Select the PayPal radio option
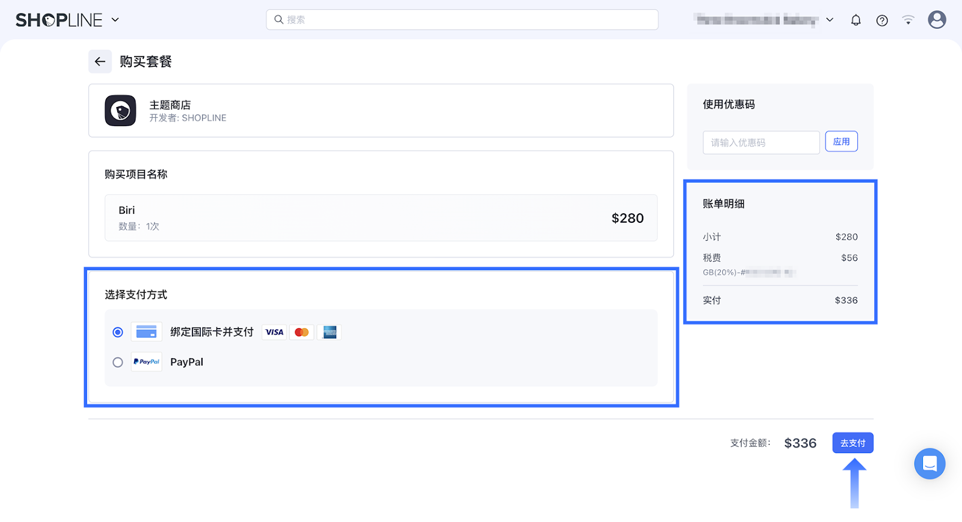 [x=118, y=362]
